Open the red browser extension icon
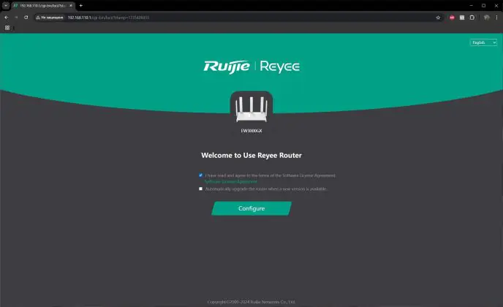This screenshot has width=503, height=307. (x=452, y=18)
